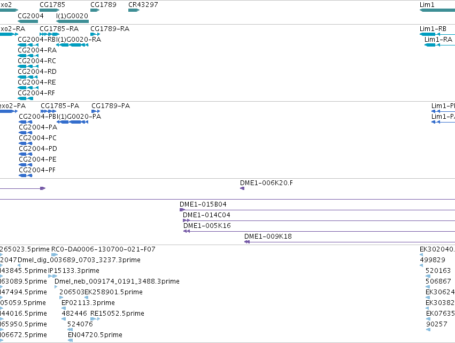Click transcript CG2004-RB label
The height and width of the screenshot is (343, 455).
[x=37, y=40]
